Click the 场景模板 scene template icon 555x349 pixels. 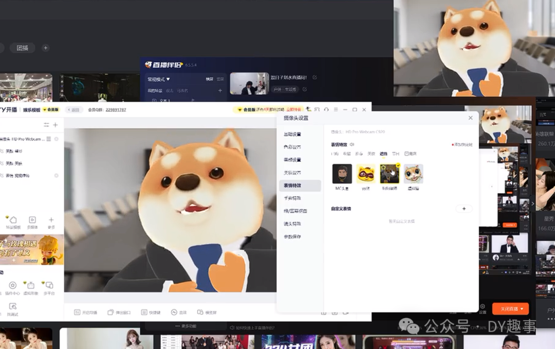click(x=13, y=222)
